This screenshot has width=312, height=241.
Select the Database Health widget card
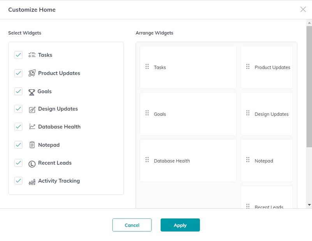[188, 161]
